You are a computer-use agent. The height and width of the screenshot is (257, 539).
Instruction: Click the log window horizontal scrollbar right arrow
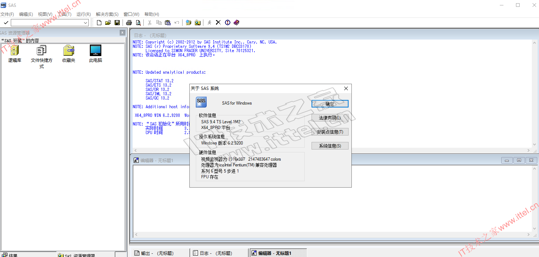click(529, 151)
